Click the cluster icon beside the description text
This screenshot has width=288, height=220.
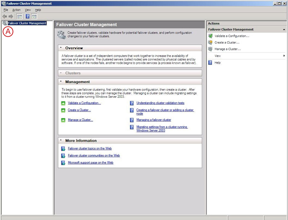(x=61, y=35)
